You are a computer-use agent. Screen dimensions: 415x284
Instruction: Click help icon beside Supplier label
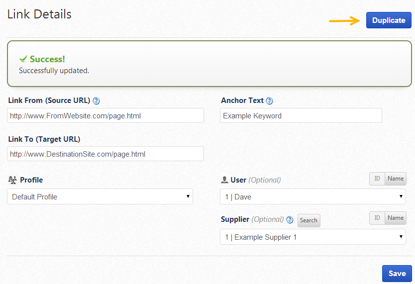(x=290, y=220)
